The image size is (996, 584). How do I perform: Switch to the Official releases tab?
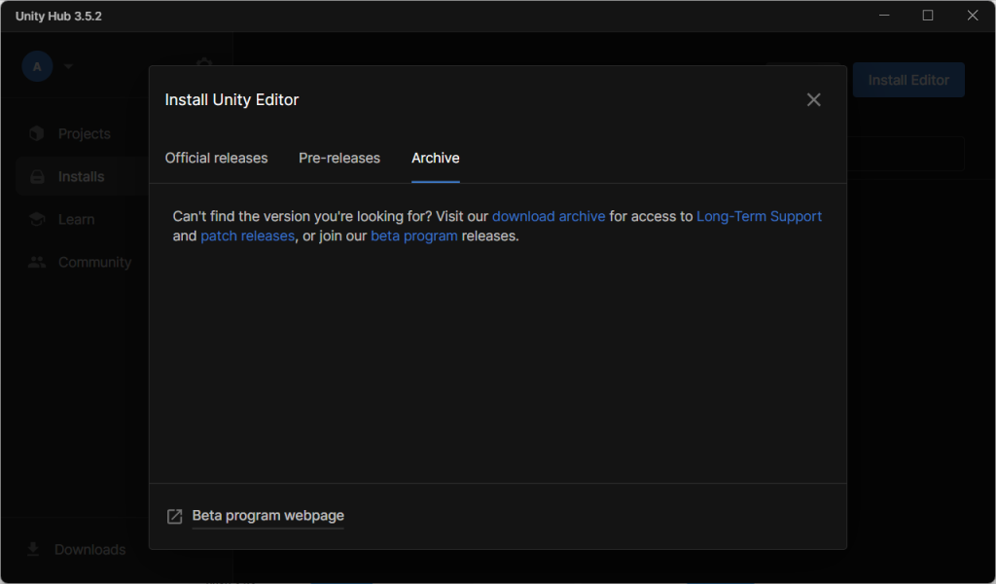click(217, 159)
